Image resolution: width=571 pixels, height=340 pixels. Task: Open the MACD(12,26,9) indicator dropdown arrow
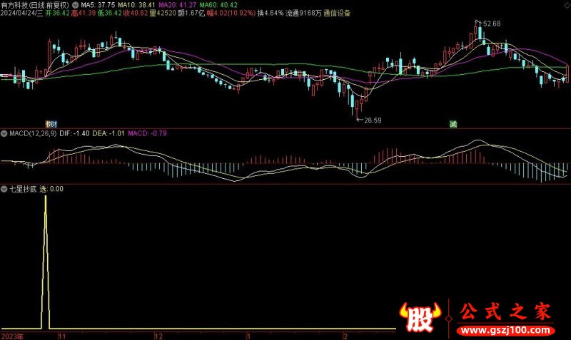pos(4,133)
